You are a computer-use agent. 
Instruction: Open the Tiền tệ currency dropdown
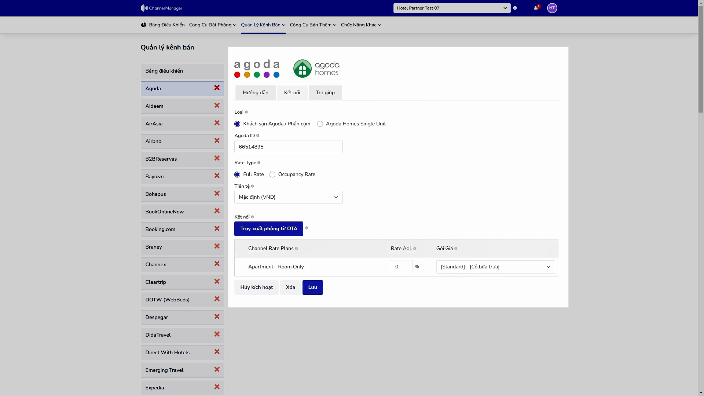(289, 197)
